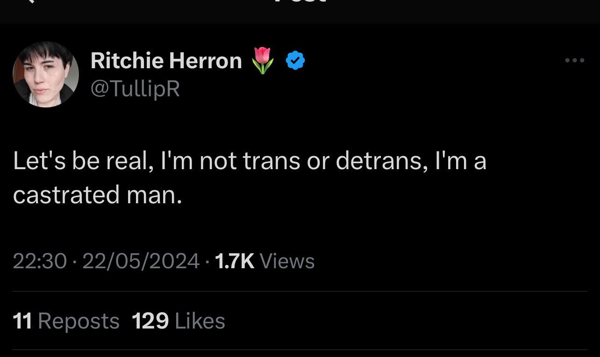The image size is (600, 357).
Task: Open the Ritchie Herron display name
Action: click(166, 61)
